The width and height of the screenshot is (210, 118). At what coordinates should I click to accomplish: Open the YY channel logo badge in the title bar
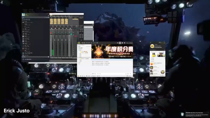pos(79,43)
